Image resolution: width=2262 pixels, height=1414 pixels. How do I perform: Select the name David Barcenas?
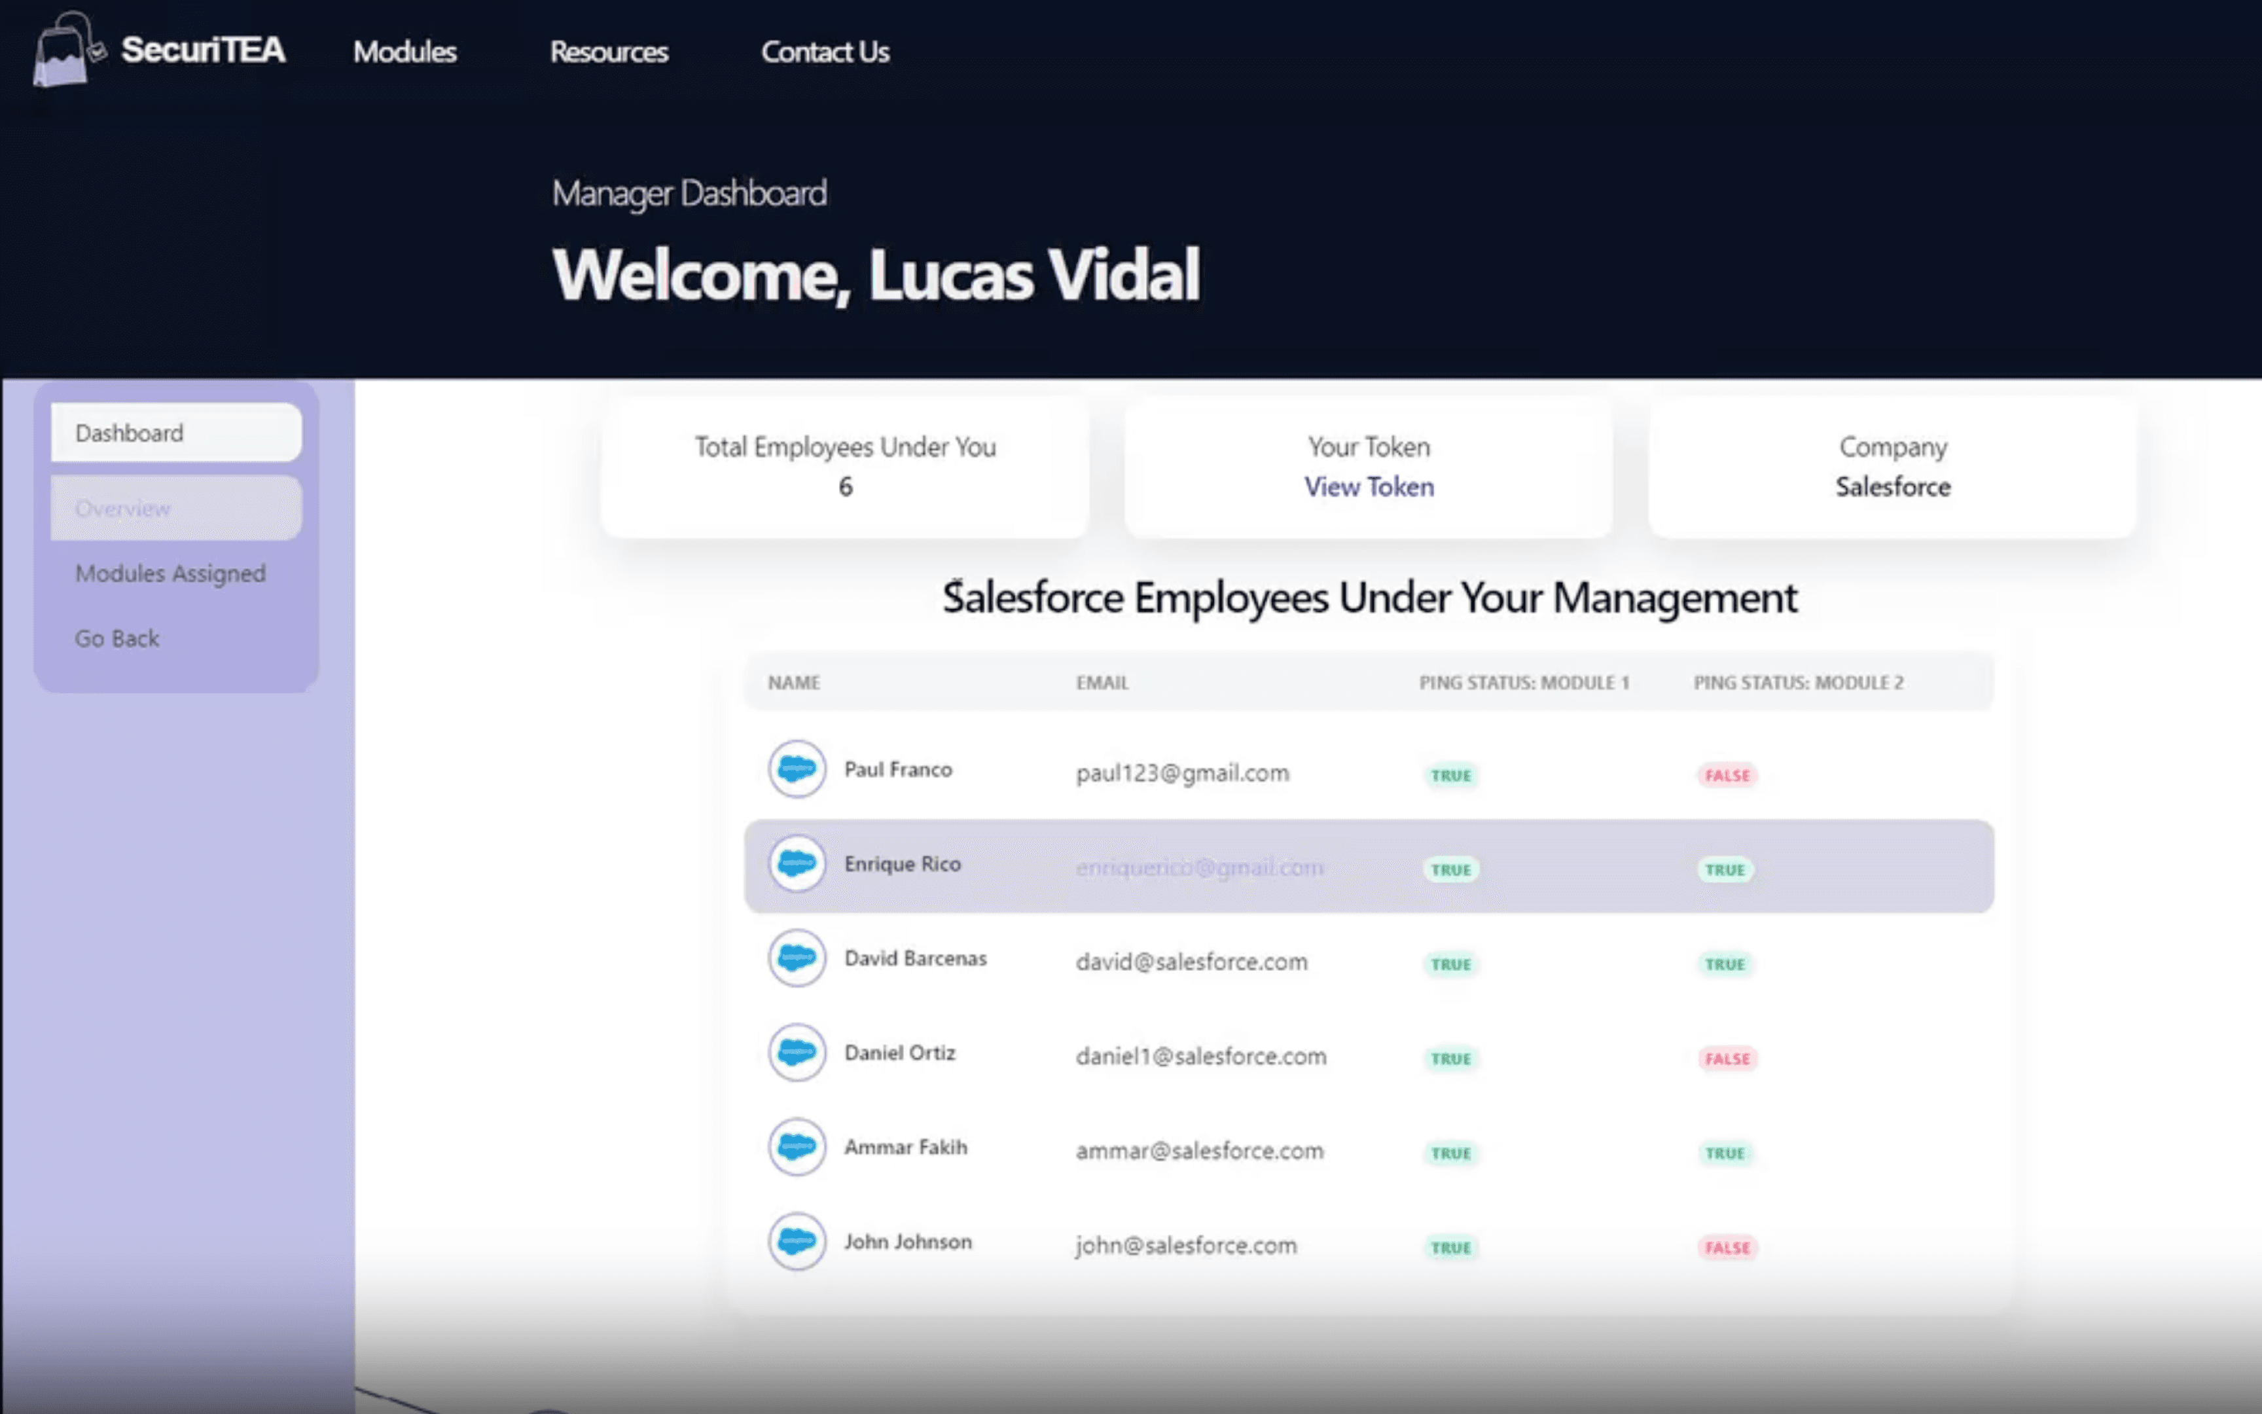coord(915,958)
